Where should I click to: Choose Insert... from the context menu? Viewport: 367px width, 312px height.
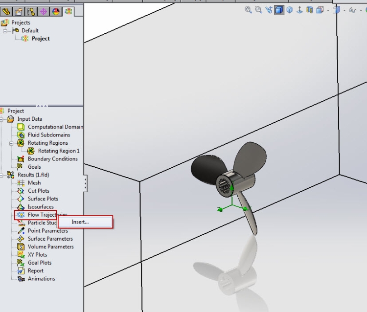point(85,222)
